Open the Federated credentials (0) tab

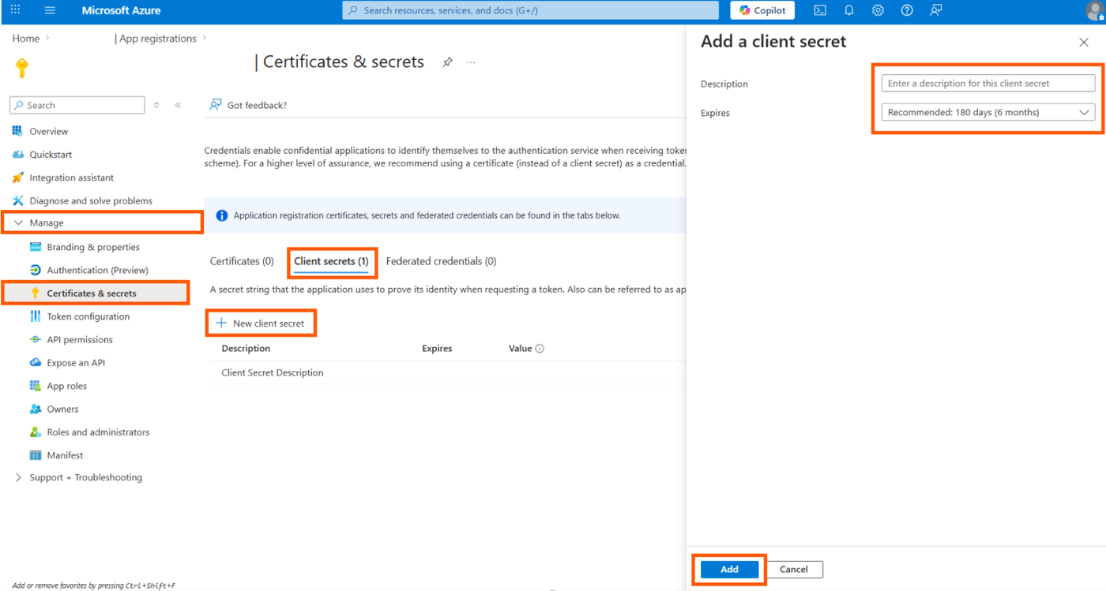(x=442, y=261)
